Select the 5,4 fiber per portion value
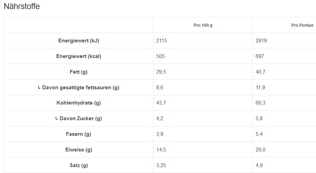Image resolution: width=316 pixels, height=173 pixels. (259, 134)
